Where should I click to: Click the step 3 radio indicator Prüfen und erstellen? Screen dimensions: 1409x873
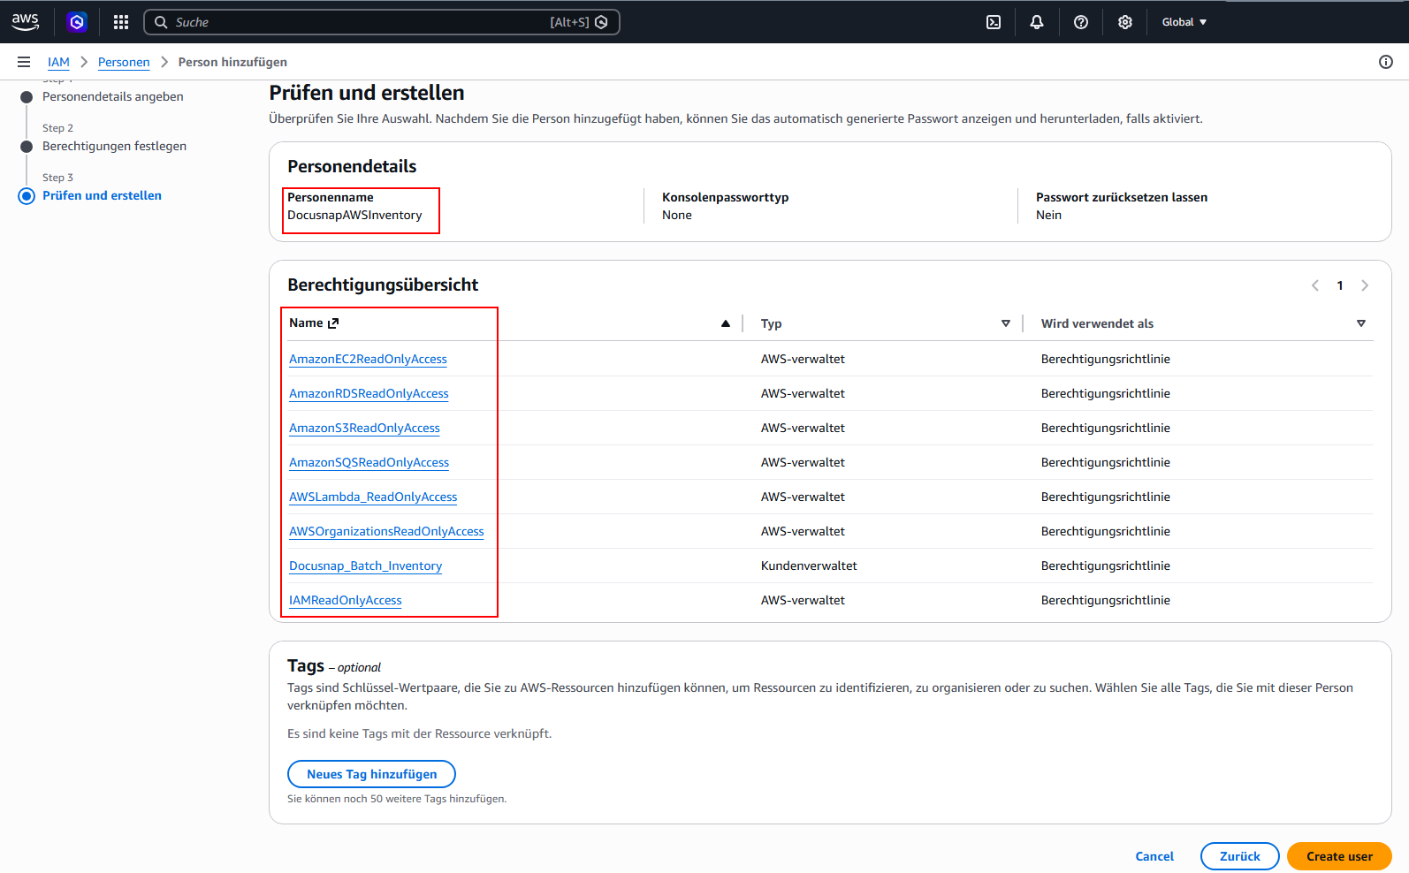click(27, 196)
